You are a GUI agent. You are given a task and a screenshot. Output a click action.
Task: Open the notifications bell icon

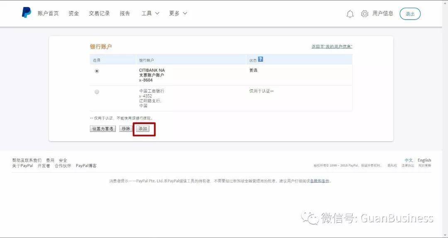click(x=350, y=14)
